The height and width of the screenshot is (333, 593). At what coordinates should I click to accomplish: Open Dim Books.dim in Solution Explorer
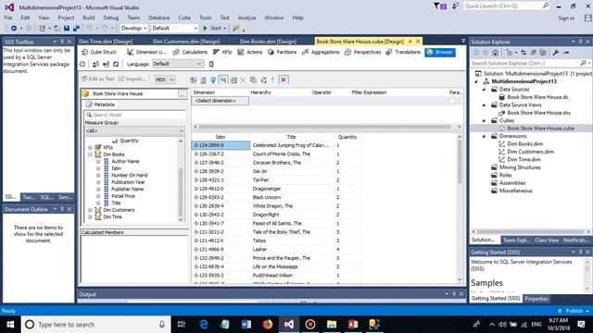coord(524,144)
